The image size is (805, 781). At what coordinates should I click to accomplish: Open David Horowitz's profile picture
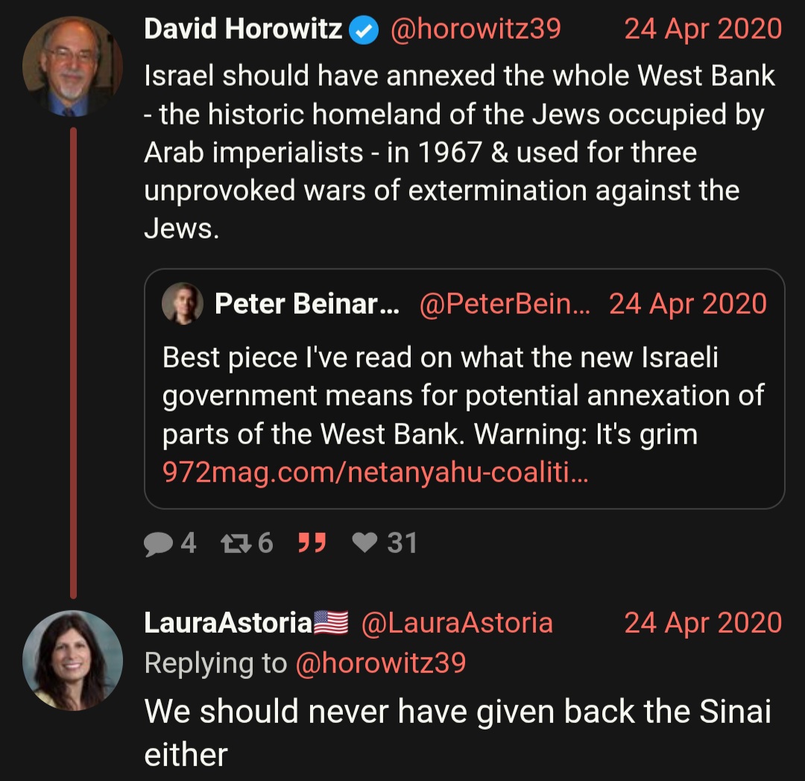[72, 67]
